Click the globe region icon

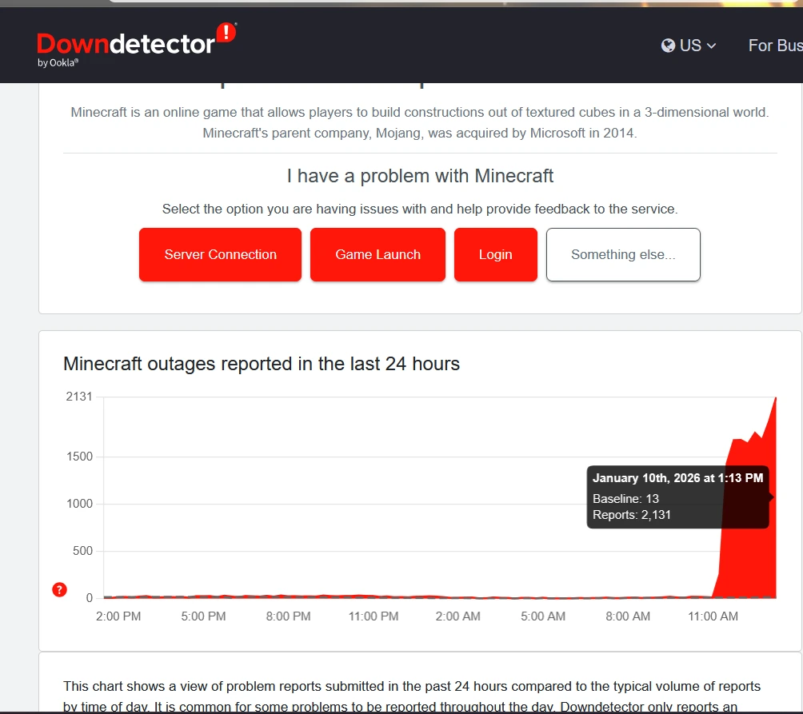tap(668, 46)
